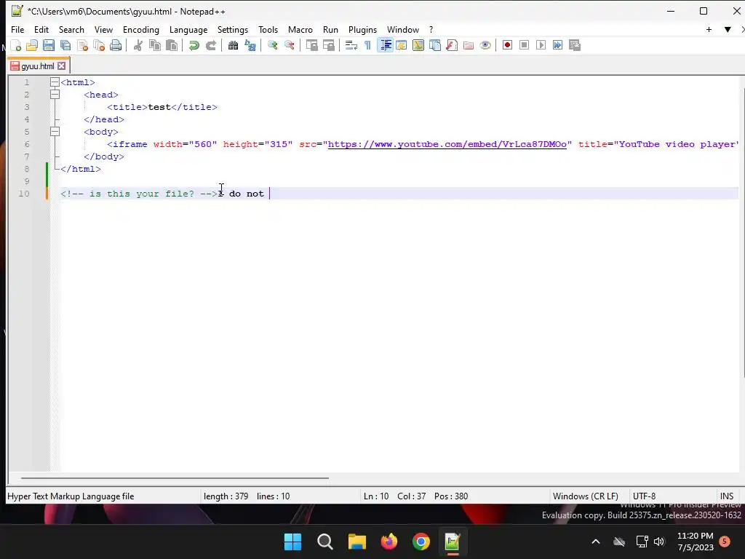This screenshot has height=559, width=745.
Task: Click the New file toolbar icon
Action: click(16, 45)
